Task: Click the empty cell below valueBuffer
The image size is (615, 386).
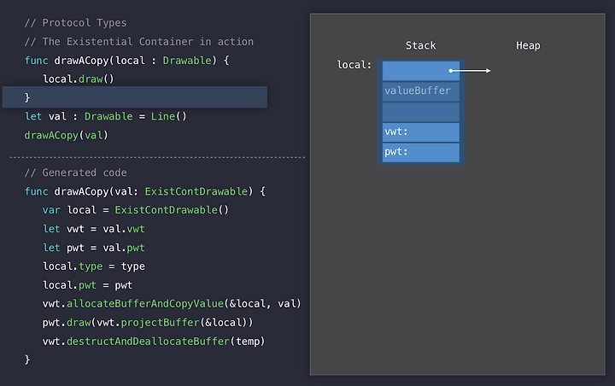Action: (x=421, y=112)
